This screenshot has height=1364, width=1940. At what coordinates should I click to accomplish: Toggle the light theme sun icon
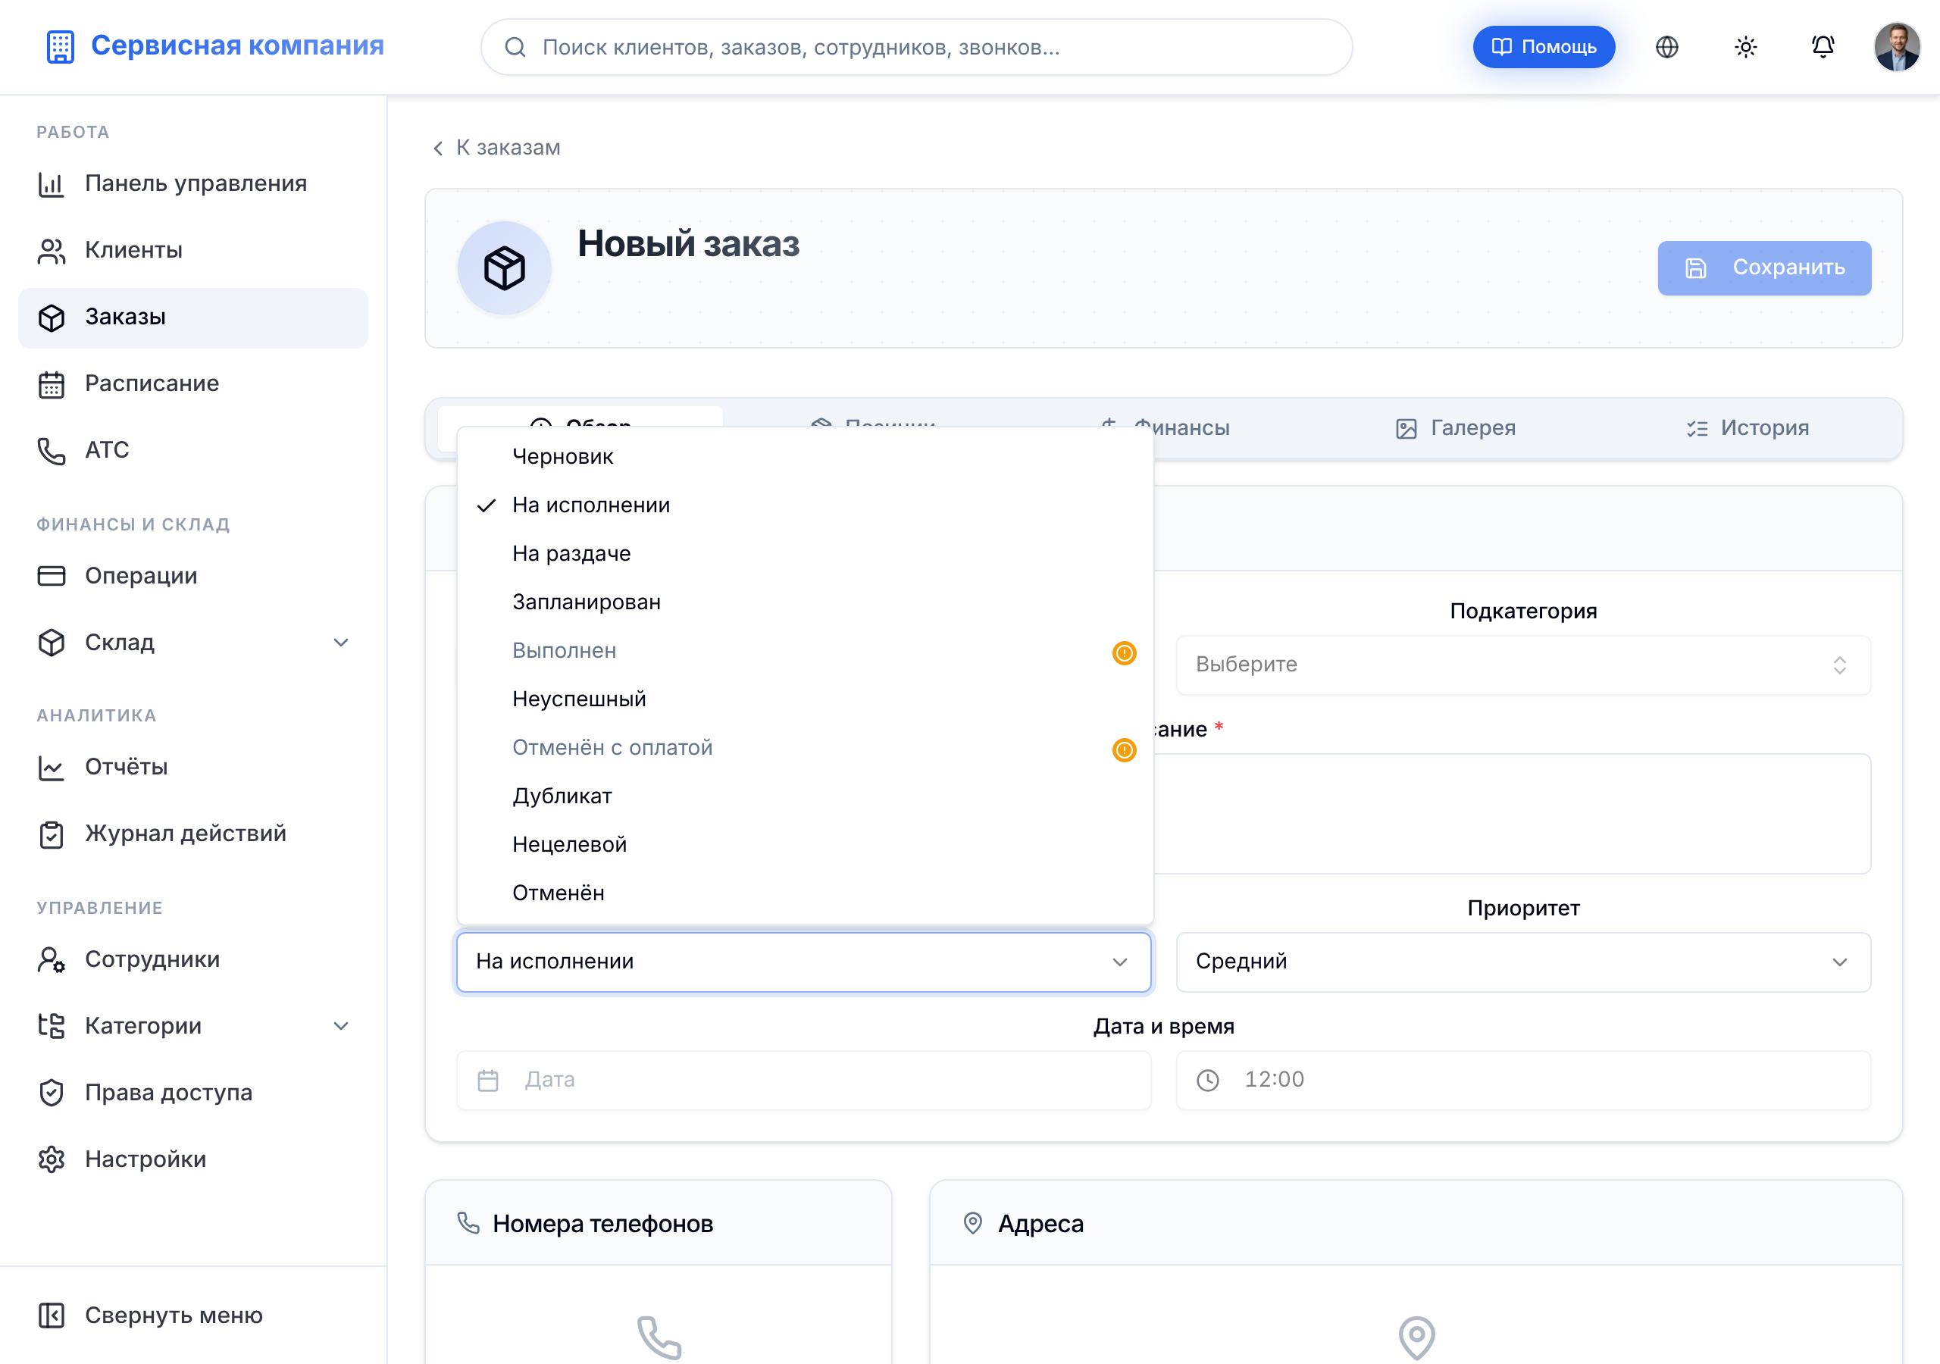[1744, 46]
